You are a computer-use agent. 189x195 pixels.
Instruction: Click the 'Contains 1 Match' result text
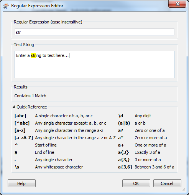click(30, 96)
